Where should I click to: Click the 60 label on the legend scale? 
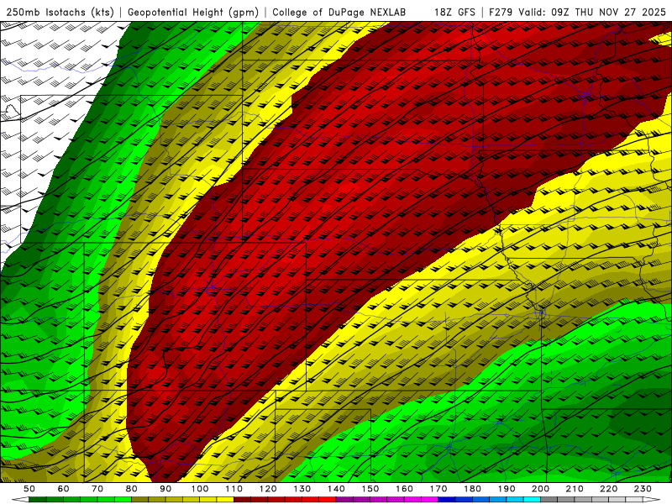tap(64, 489)
